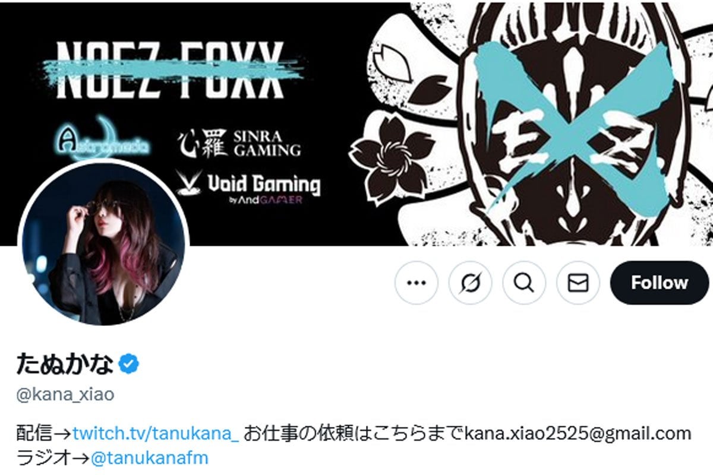
Task: Click the blue verified badge
Action: pos(128,363)
